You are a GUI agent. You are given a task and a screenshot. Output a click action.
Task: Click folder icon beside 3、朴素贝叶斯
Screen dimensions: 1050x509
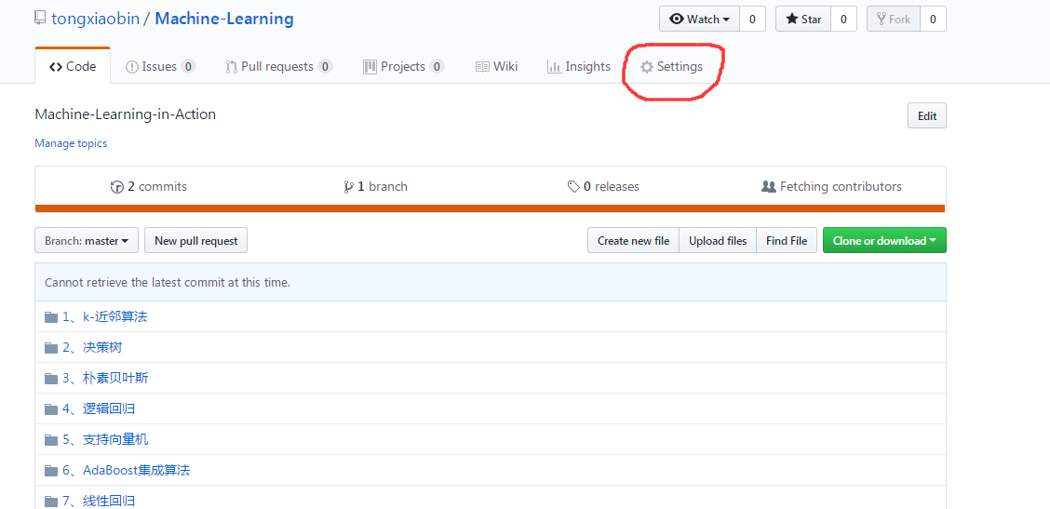click(51, 379)
